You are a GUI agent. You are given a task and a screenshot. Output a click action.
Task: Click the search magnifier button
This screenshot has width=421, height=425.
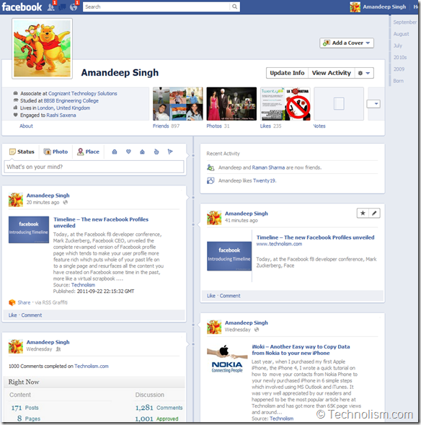coord(234,6)
